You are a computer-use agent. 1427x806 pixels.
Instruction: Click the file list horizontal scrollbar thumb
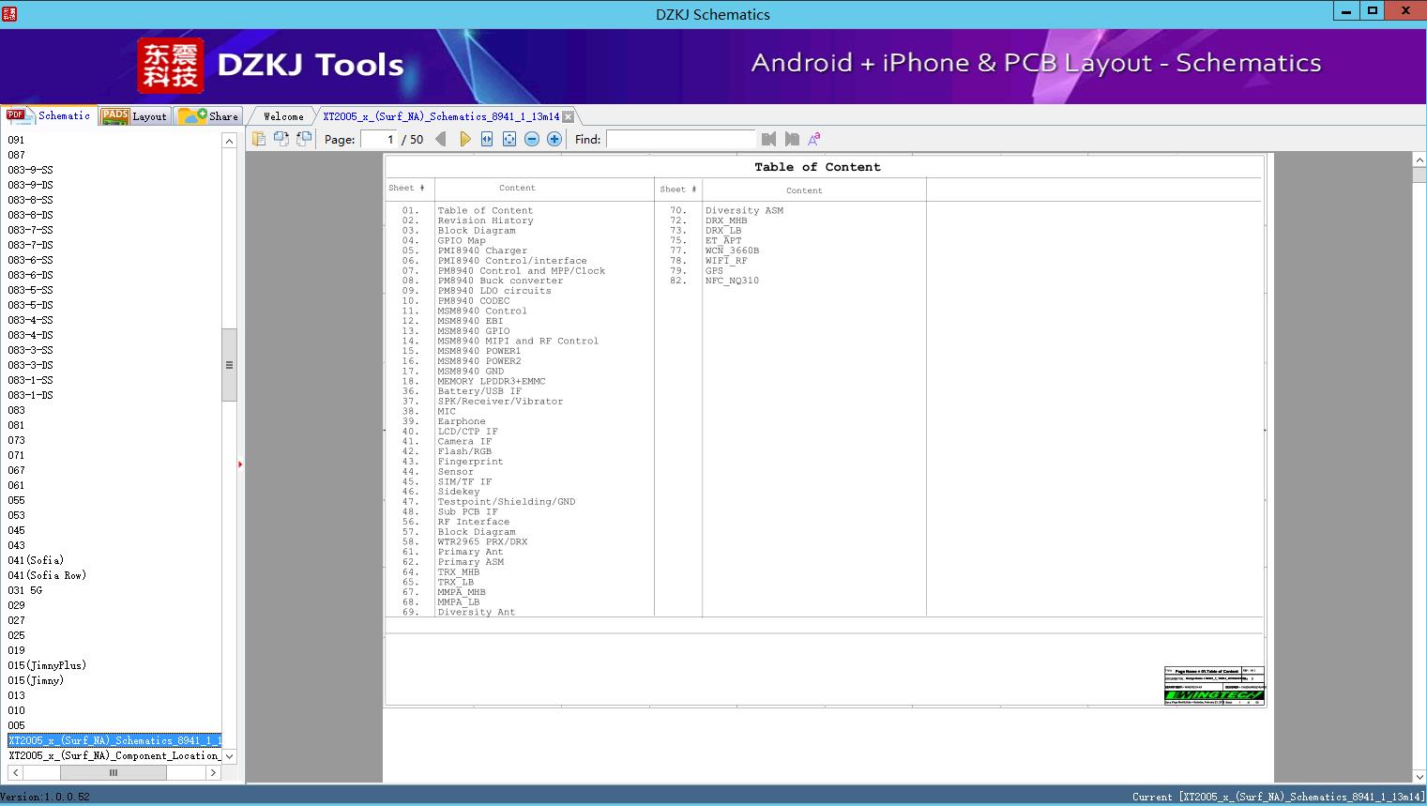tap(114, 772)
